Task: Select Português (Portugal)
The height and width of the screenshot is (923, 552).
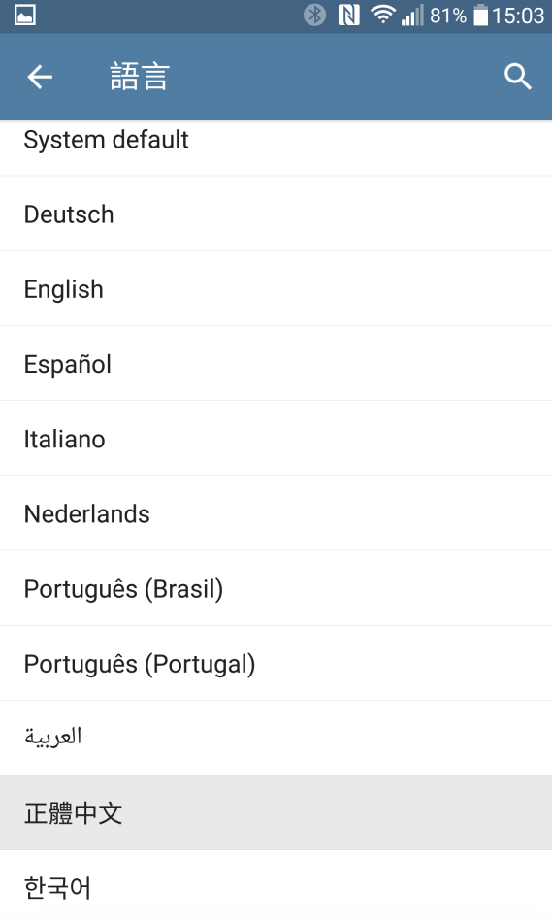Action: pos(276,663)
